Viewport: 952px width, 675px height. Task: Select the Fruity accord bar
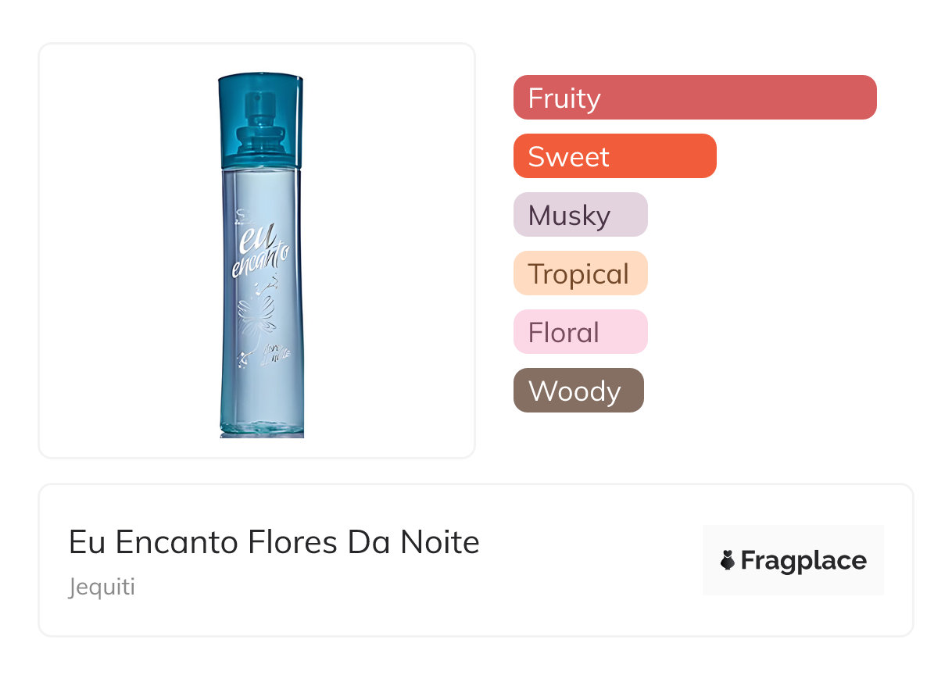pos(694,98)
